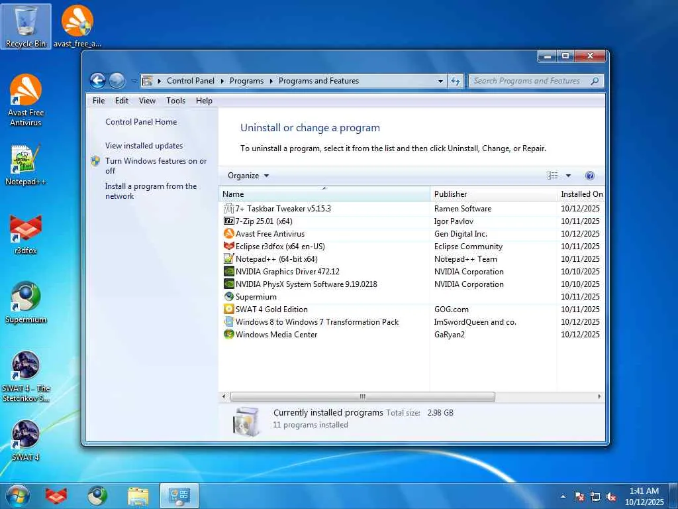Expand the arrow after Control Panel breadcrumb
The height and width of the screenshot is (509, 678).
pyautogui.click(x=222, y=81)
